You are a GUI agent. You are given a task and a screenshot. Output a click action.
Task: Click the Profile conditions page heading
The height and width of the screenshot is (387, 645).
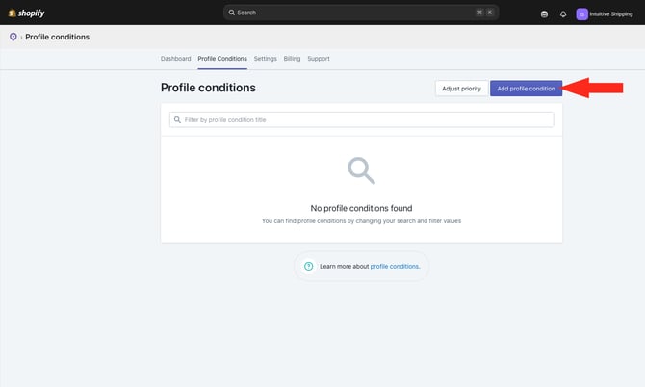point(208,88)
